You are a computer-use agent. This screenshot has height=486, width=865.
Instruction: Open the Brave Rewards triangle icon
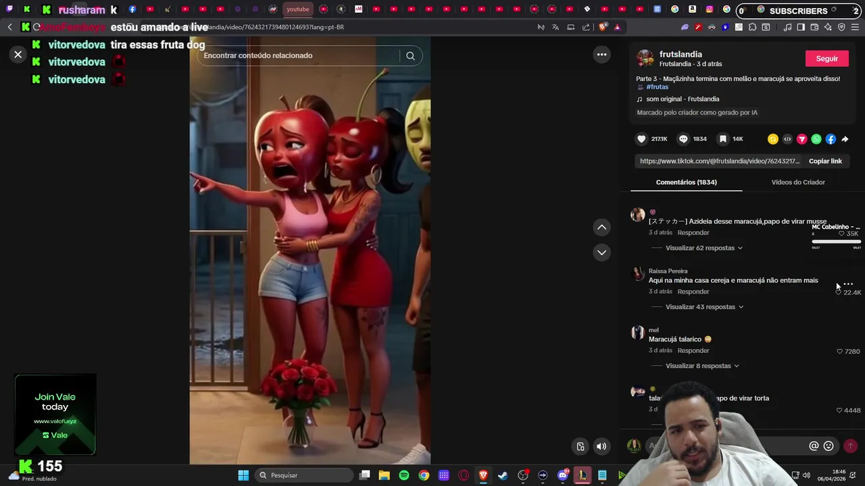click(618, 27)
